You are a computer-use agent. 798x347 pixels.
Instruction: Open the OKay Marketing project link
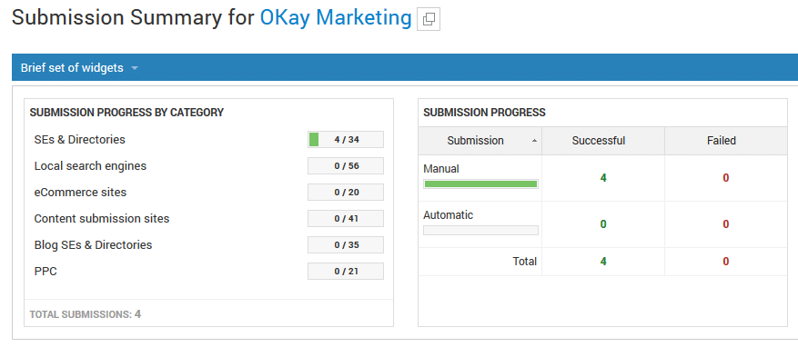(x=336, y=18)
